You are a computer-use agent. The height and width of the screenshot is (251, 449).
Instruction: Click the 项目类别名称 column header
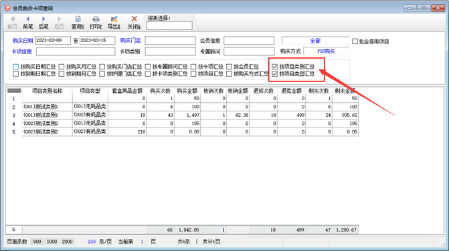(x=48, y=91)
